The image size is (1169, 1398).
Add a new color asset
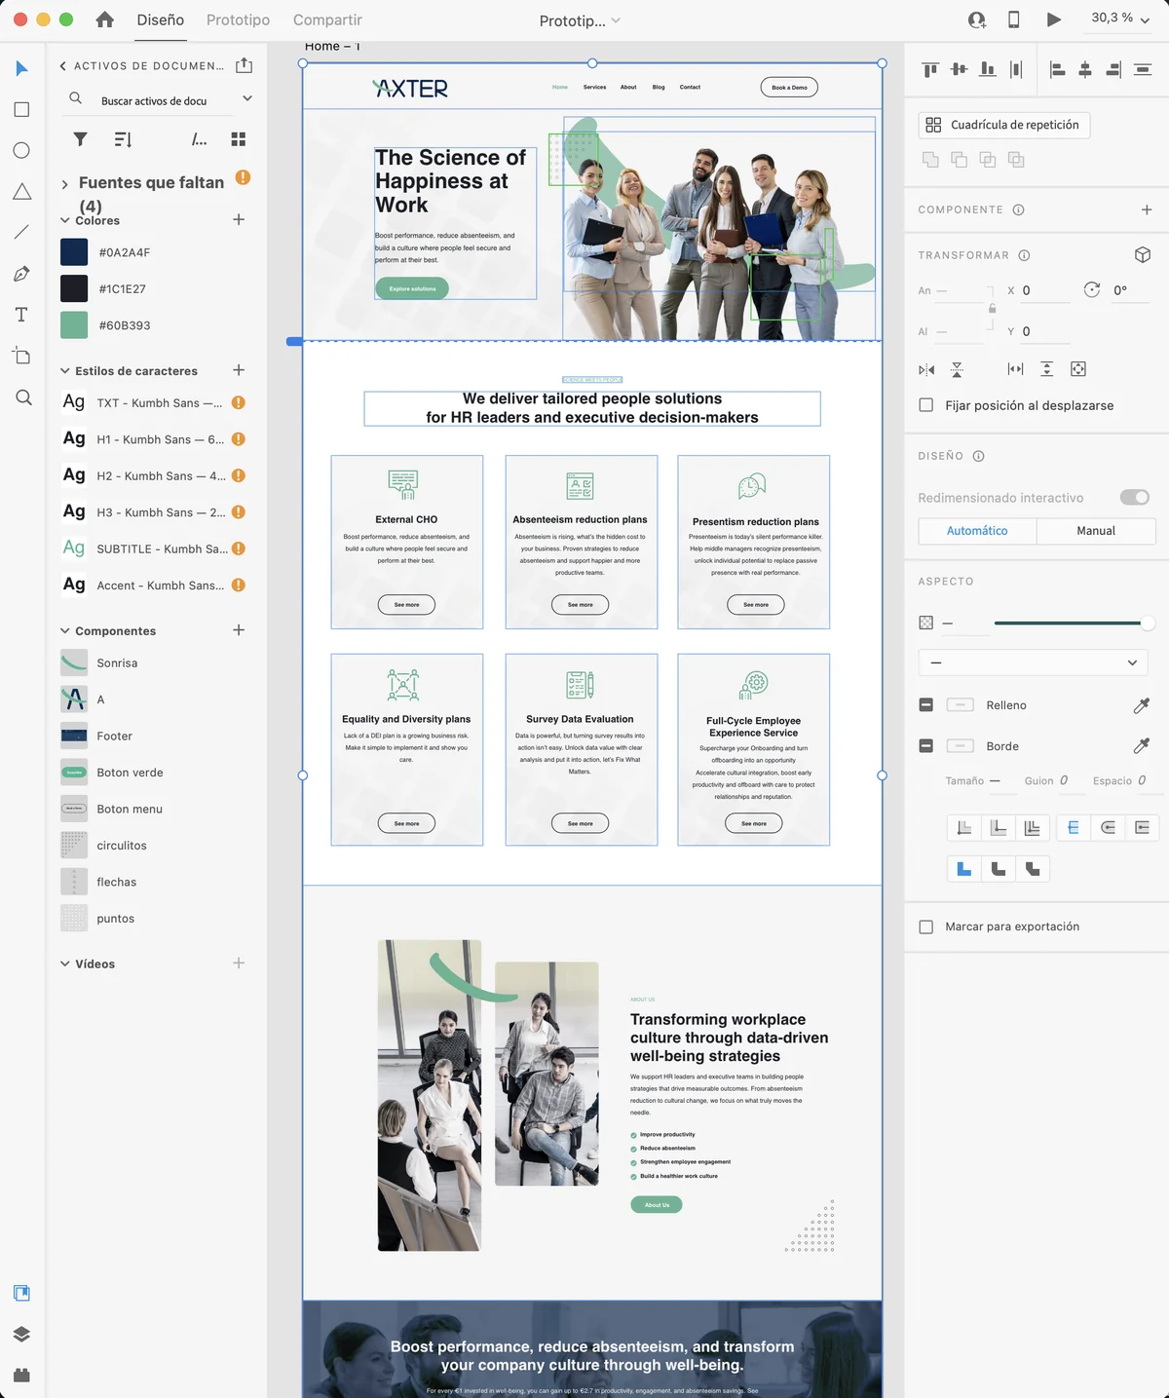tap(239, 219)
